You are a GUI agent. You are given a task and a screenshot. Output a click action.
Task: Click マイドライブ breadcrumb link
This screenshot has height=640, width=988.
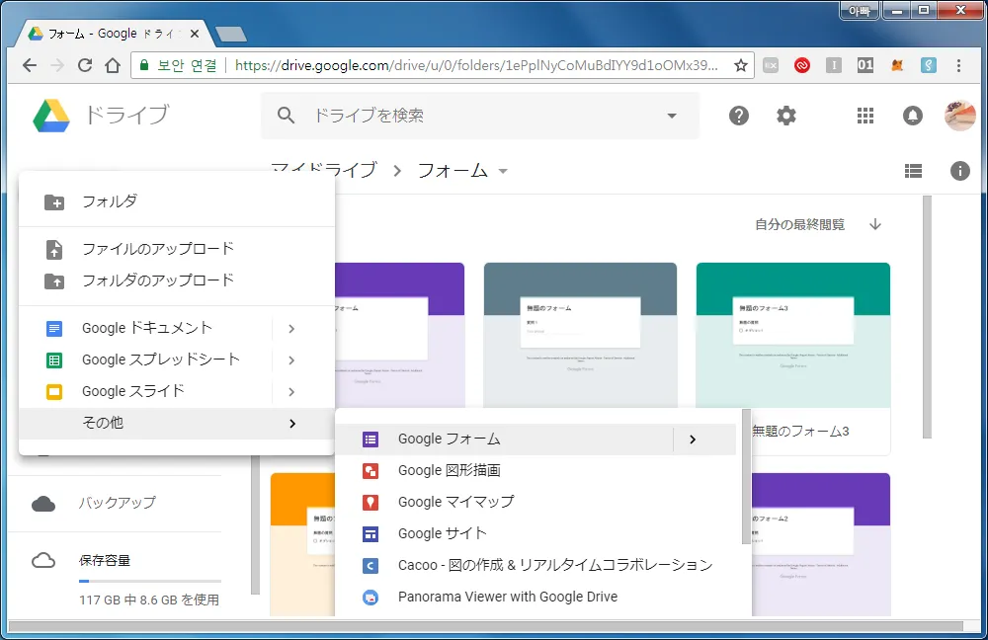(324, 171)
